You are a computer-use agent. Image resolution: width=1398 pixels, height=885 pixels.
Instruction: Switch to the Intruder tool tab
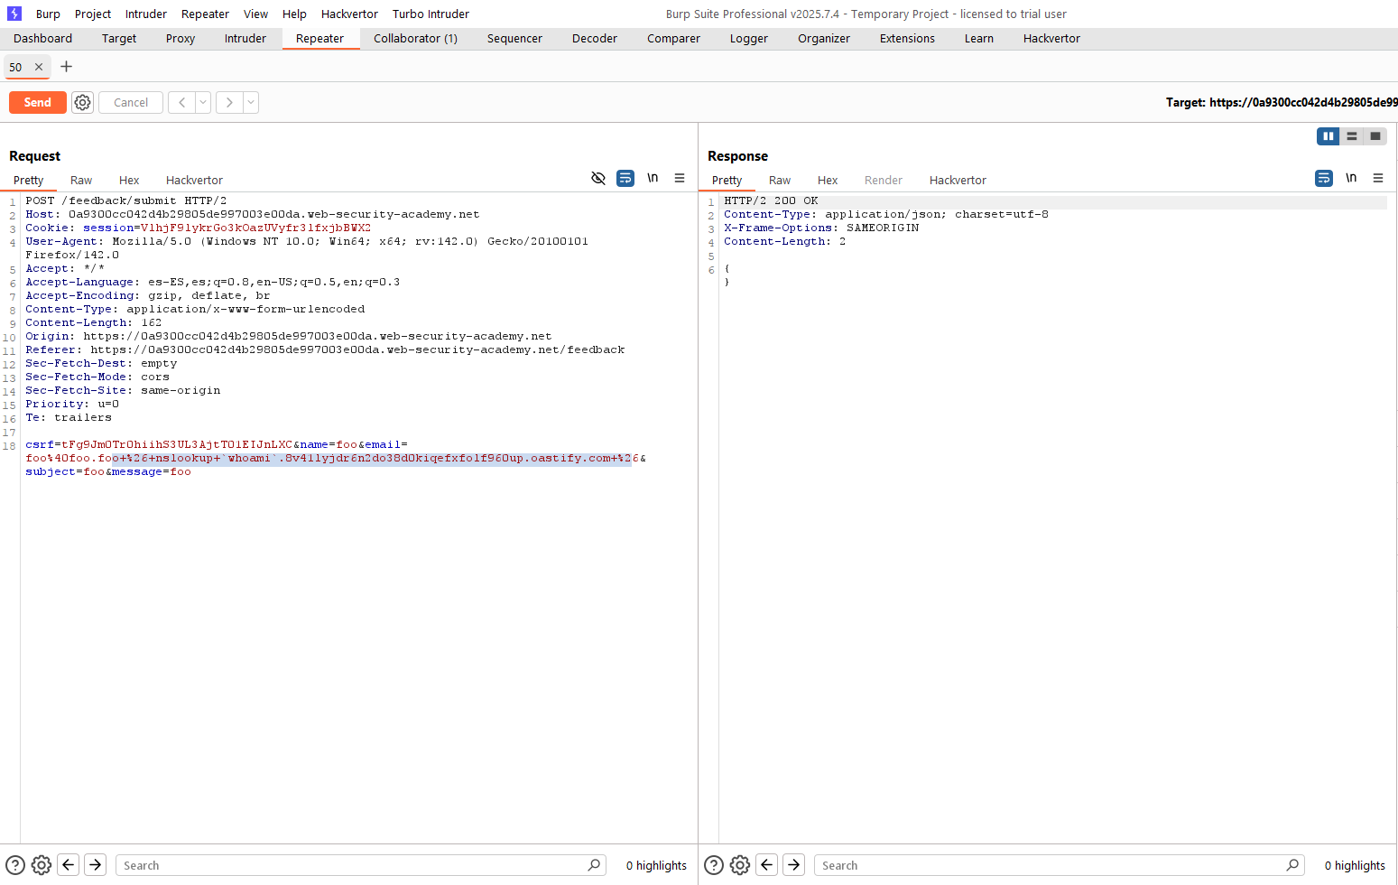pyautogui.click(x=245, y=39)
